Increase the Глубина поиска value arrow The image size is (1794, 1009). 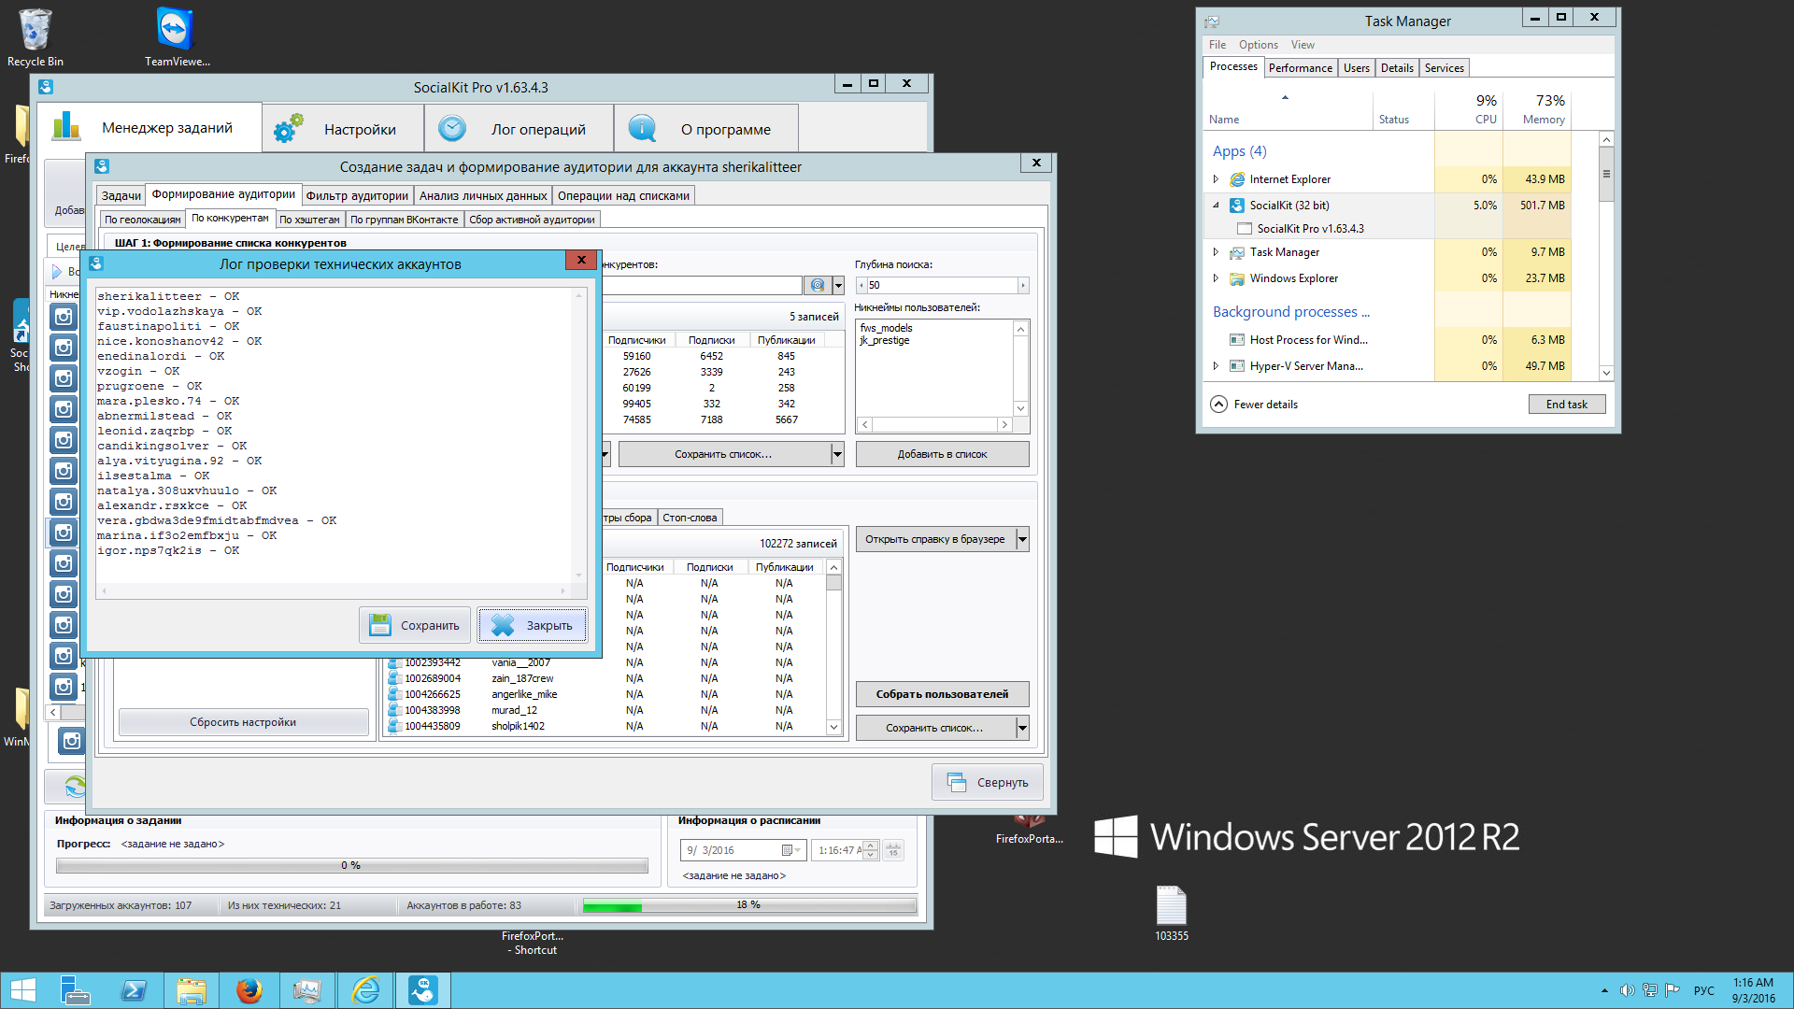coord(1023,285)
